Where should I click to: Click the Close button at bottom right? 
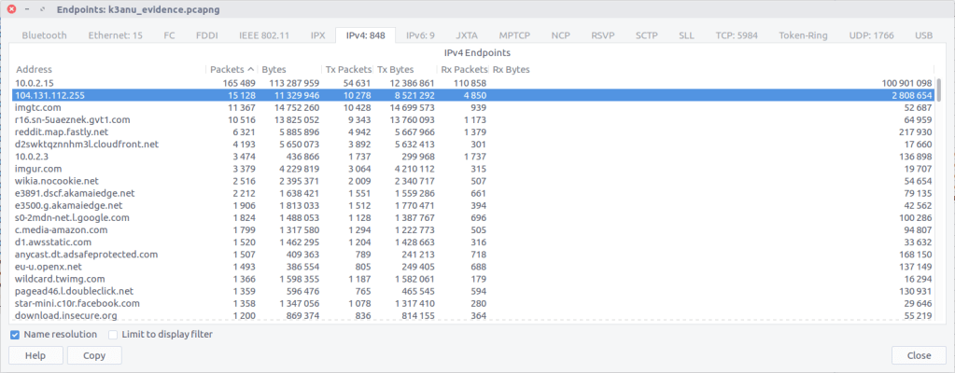coord(919,355)
